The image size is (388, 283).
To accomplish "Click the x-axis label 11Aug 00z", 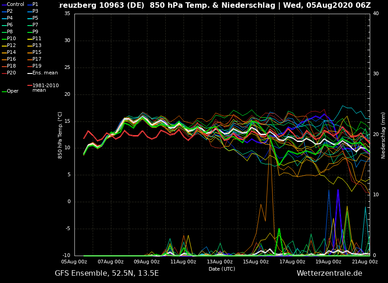I will (x=183, y=262).
